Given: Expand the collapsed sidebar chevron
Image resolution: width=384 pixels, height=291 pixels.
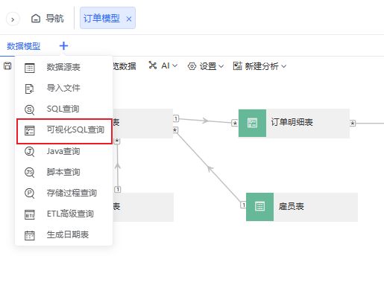Looking at the screenshot, I should pyautogui.click(x=13, y=19).
